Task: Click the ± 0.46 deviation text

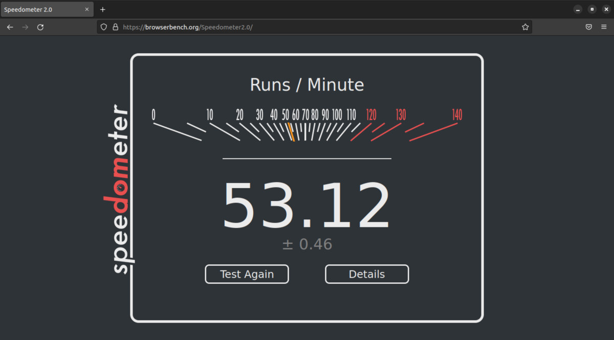Action: (307, 244)
